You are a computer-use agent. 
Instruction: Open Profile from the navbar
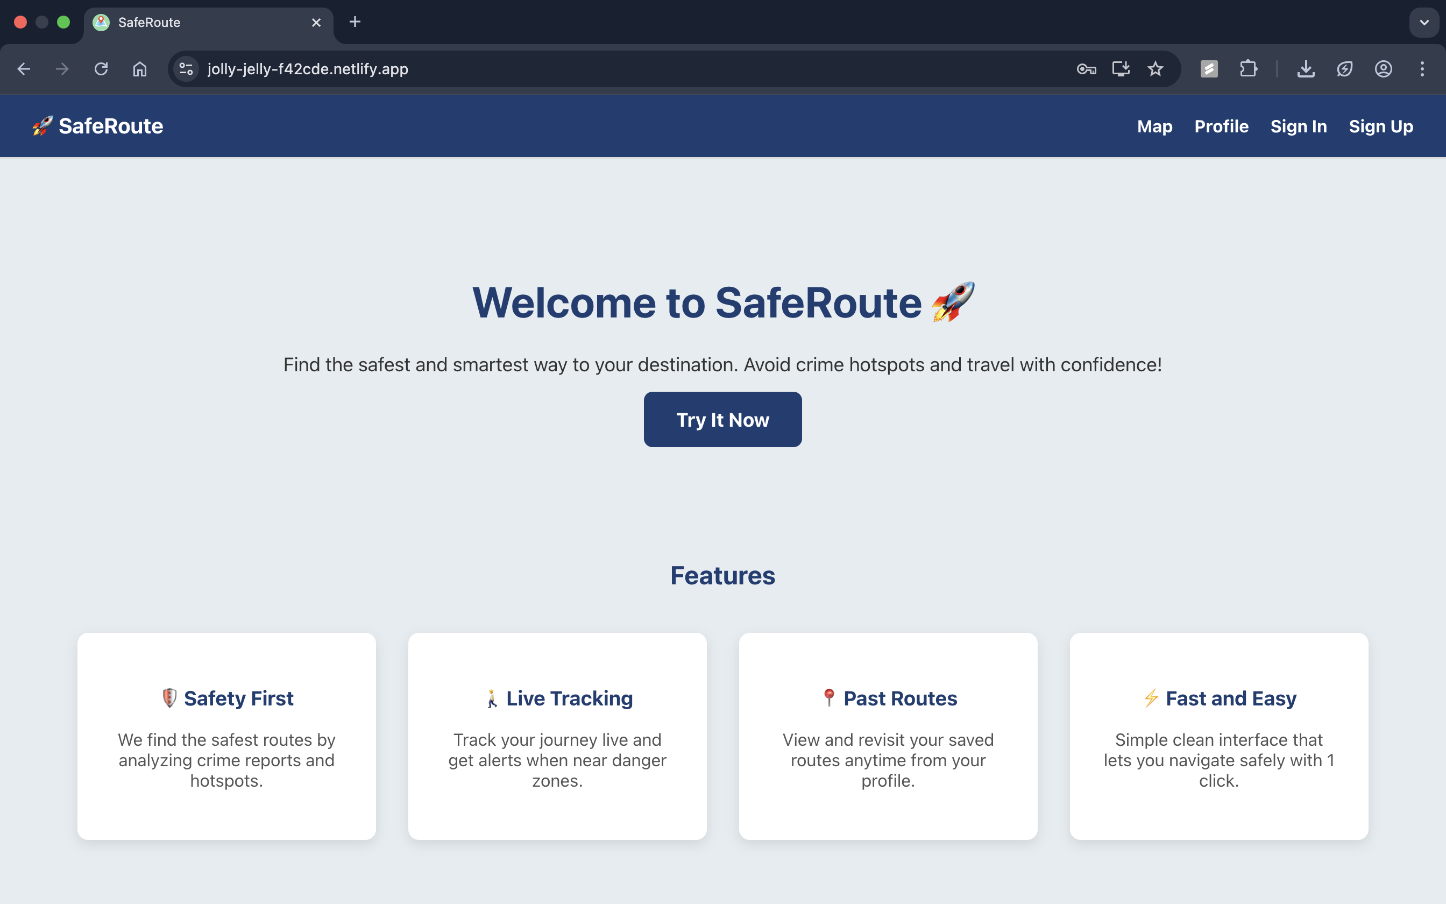(1221, 126)
